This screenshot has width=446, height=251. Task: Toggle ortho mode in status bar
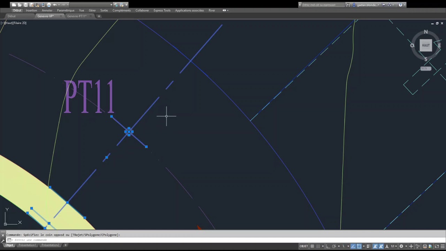click(x=328, y=246)
